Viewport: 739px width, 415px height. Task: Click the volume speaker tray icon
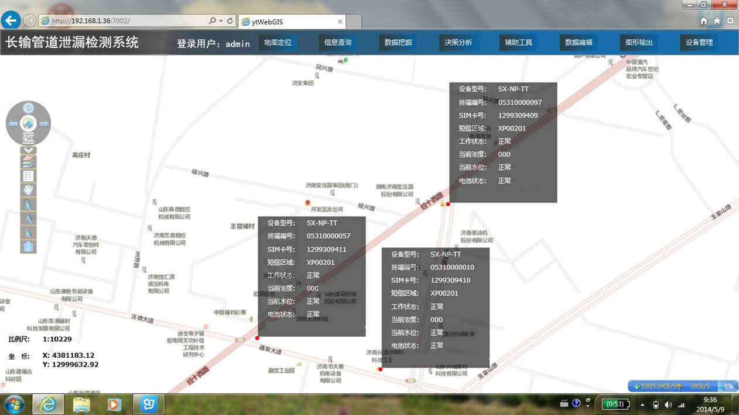(668, 404)
